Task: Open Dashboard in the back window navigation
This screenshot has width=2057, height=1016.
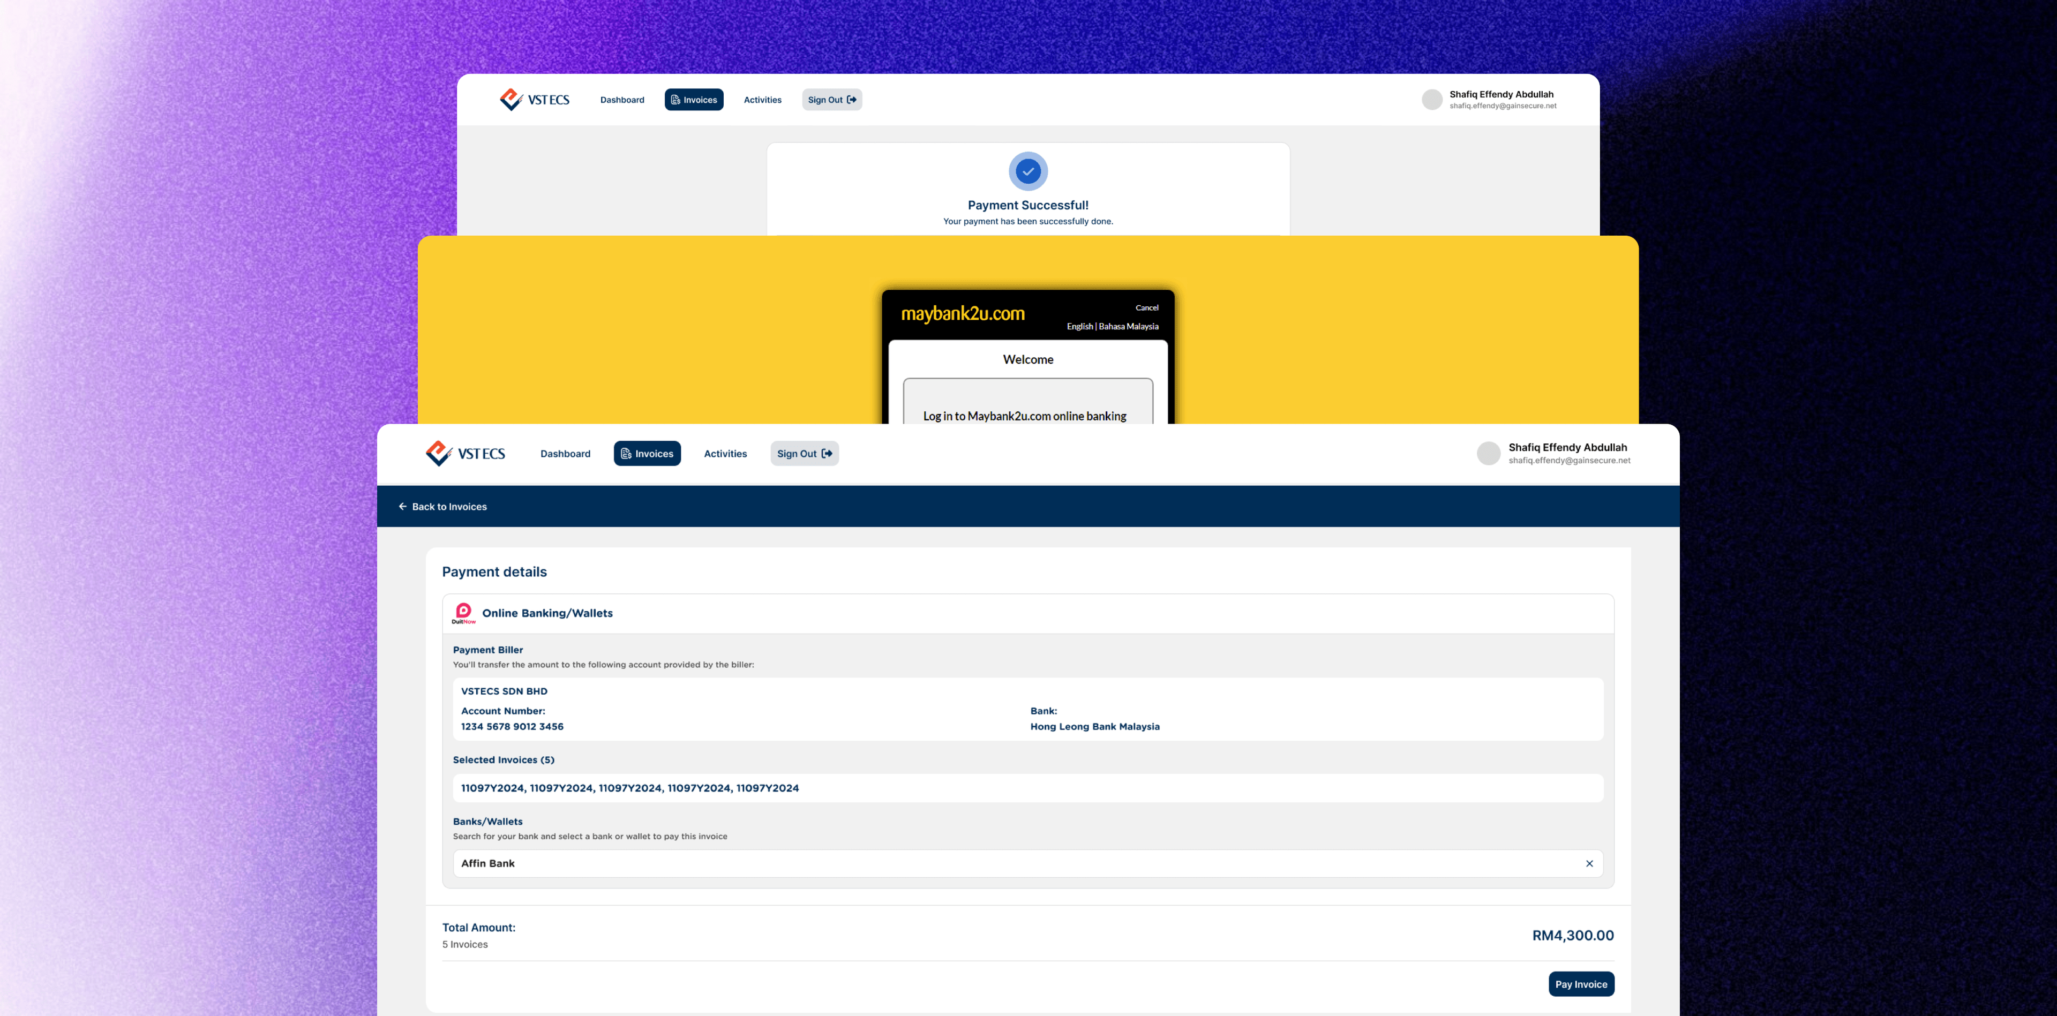Action: (x=622, y=100)
